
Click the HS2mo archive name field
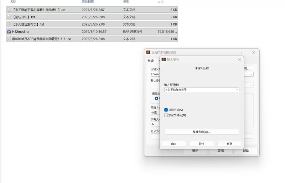click(155, 74)
